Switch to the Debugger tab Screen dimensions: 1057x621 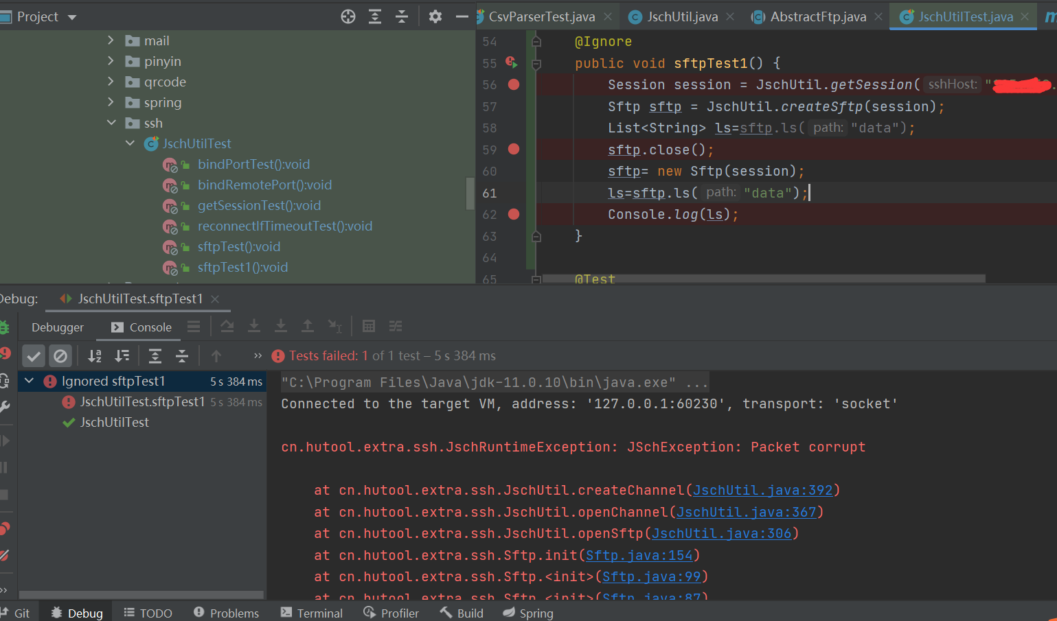tap(58, 327)
